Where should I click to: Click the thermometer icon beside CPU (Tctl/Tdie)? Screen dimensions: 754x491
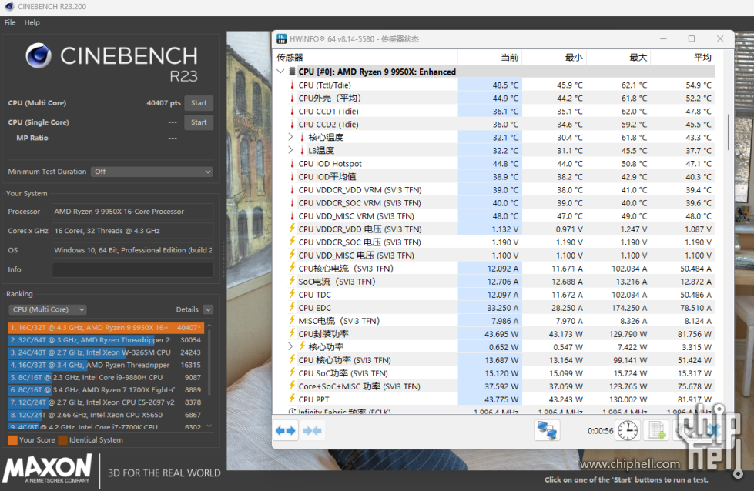coord(292,85)
